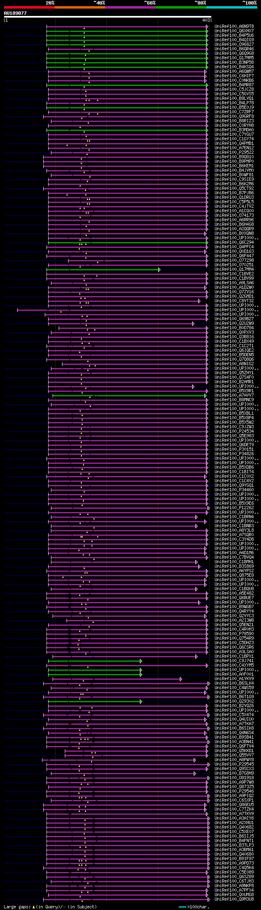Image resolution: width=261 pixels, height=910 pixels.
Task: Click the green ~80% identity legend swatch
Action: point(181,7)
